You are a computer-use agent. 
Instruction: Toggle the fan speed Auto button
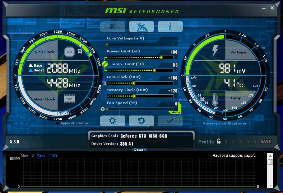point(176,112)
